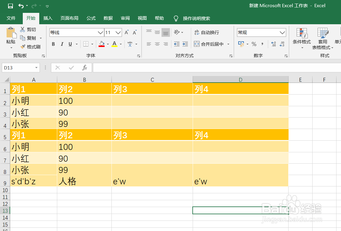Image resolution: width=341 pixels, height=231 pixels.
Task: Toggle bold formatting
Action: (x=53, y=44)
